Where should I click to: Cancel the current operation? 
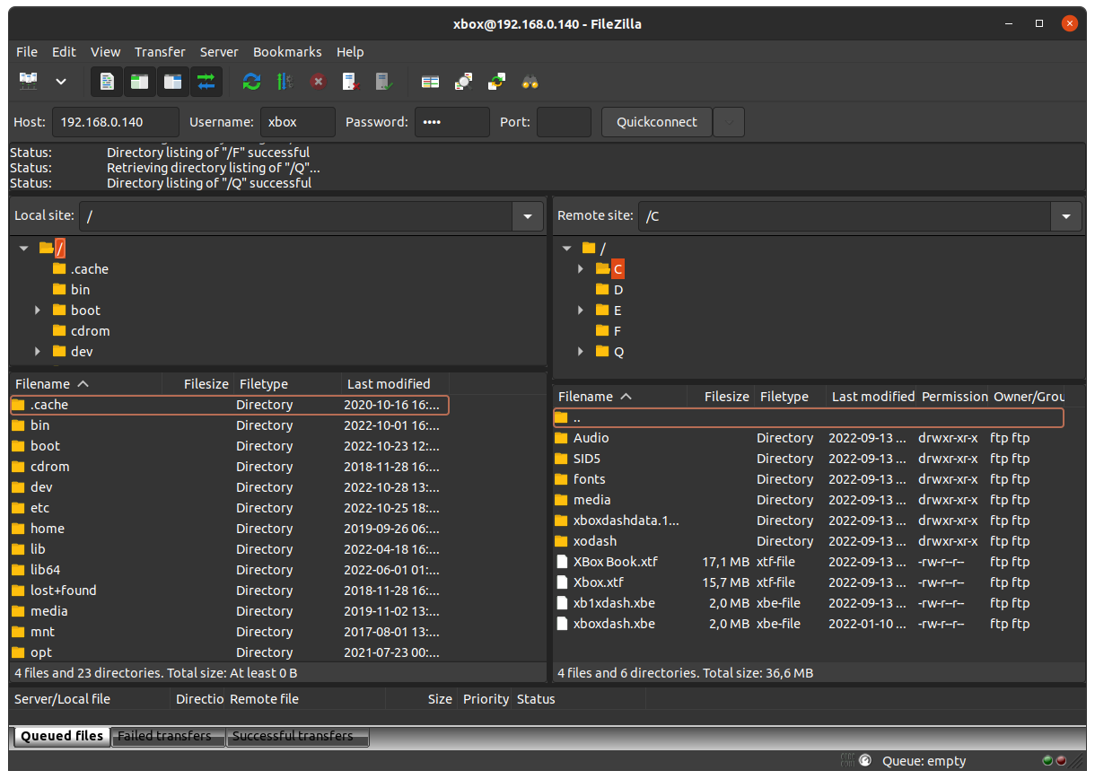(x=318, y=82)
